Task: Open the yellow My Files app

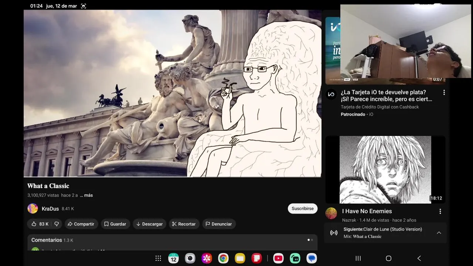Action: 240,258
